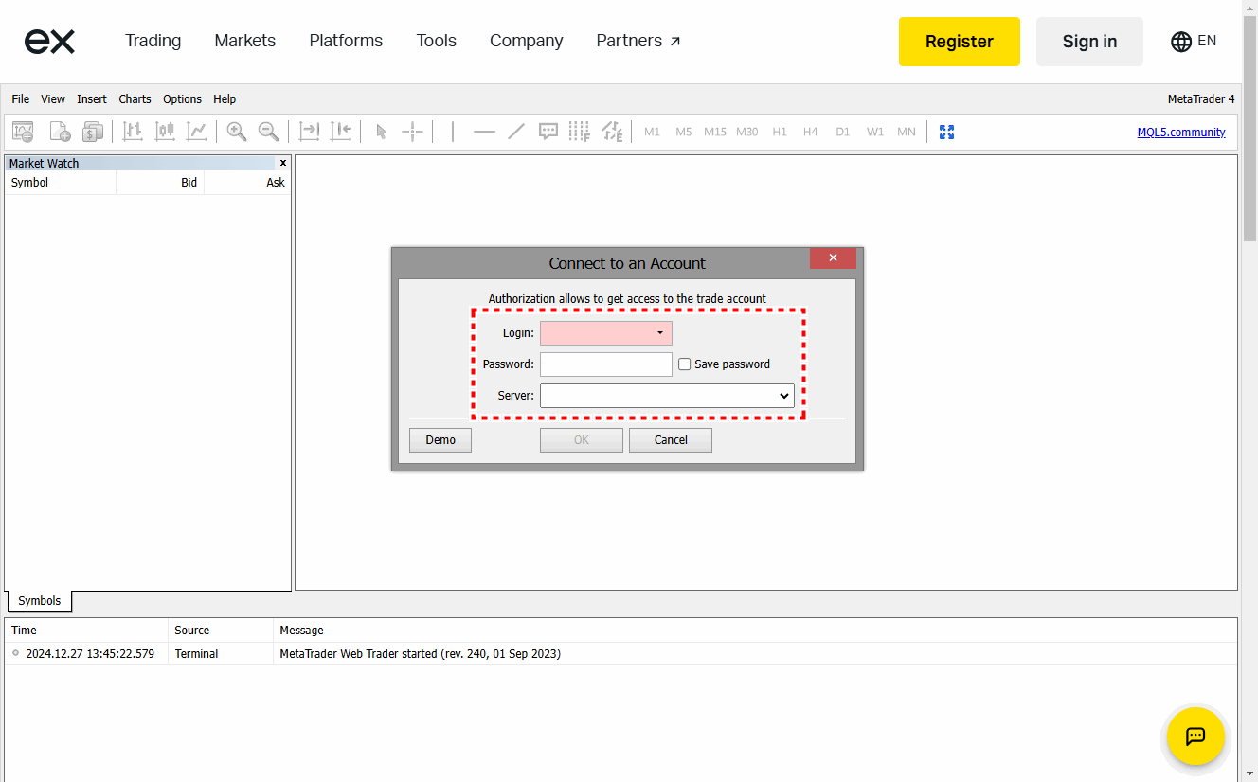Open the Server dropdown list

pos(667,396)
